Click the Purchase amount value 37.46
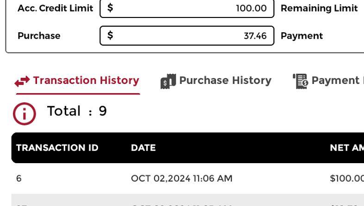Screen dimensions: 364x206 click(x=255, y=36)
